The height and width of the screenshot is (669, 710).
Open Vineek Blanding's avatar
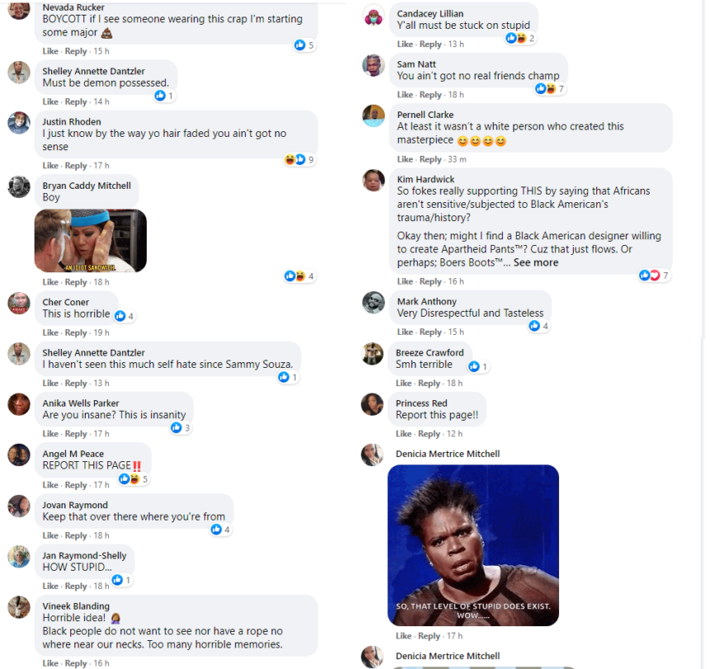point(18,607)
